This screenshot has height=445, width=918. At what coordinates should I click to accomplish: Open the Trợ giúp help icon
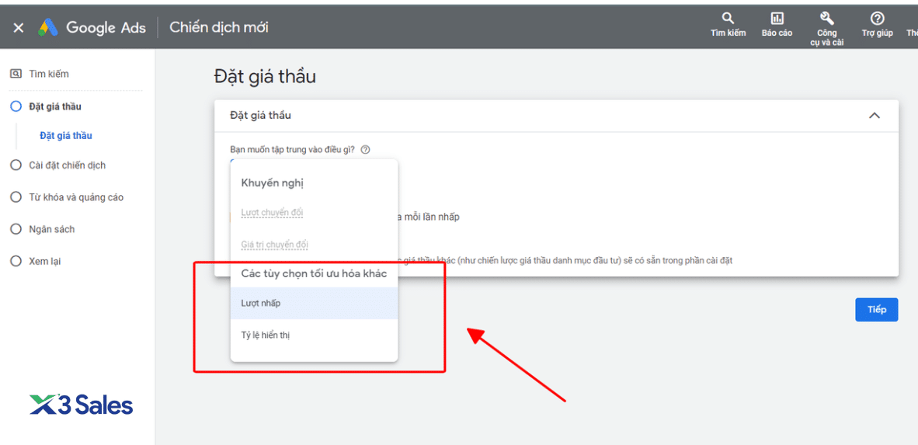point(877,18)
